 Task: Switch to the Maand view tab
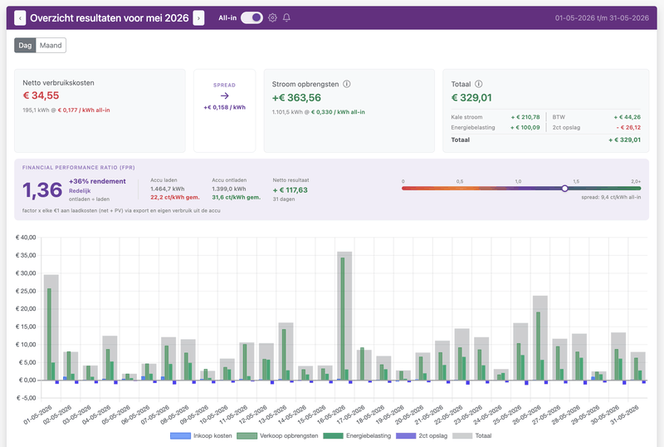pos(51,46)
